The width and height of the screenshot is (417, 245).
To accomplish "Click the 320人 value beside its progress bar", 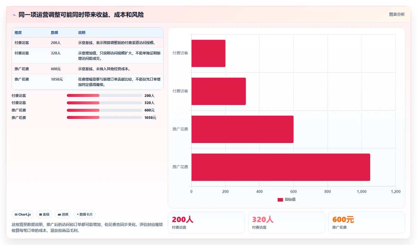I will pos(149,103).
